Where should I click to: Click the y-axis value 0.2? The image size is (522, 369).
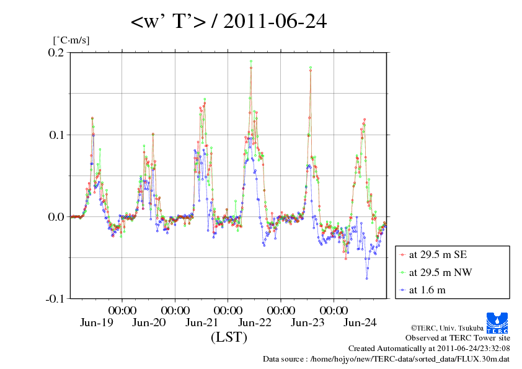coord(56,52)
